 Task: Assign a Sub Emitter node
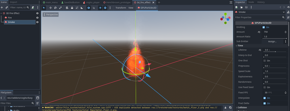(x=272, y=42)
